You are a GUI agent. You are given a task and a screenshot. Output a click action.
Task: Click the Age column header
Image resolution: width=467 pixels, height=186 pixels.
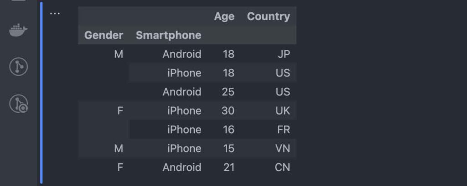point(224,16)
